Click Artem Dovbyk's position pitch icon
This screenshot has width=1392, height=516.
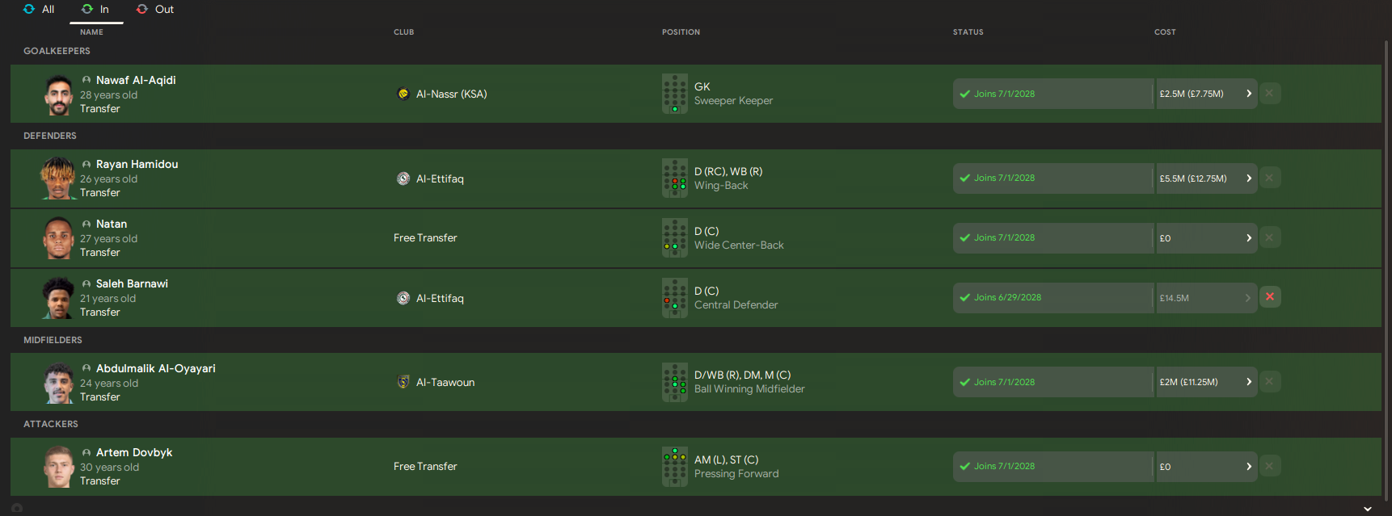point(674,467)
